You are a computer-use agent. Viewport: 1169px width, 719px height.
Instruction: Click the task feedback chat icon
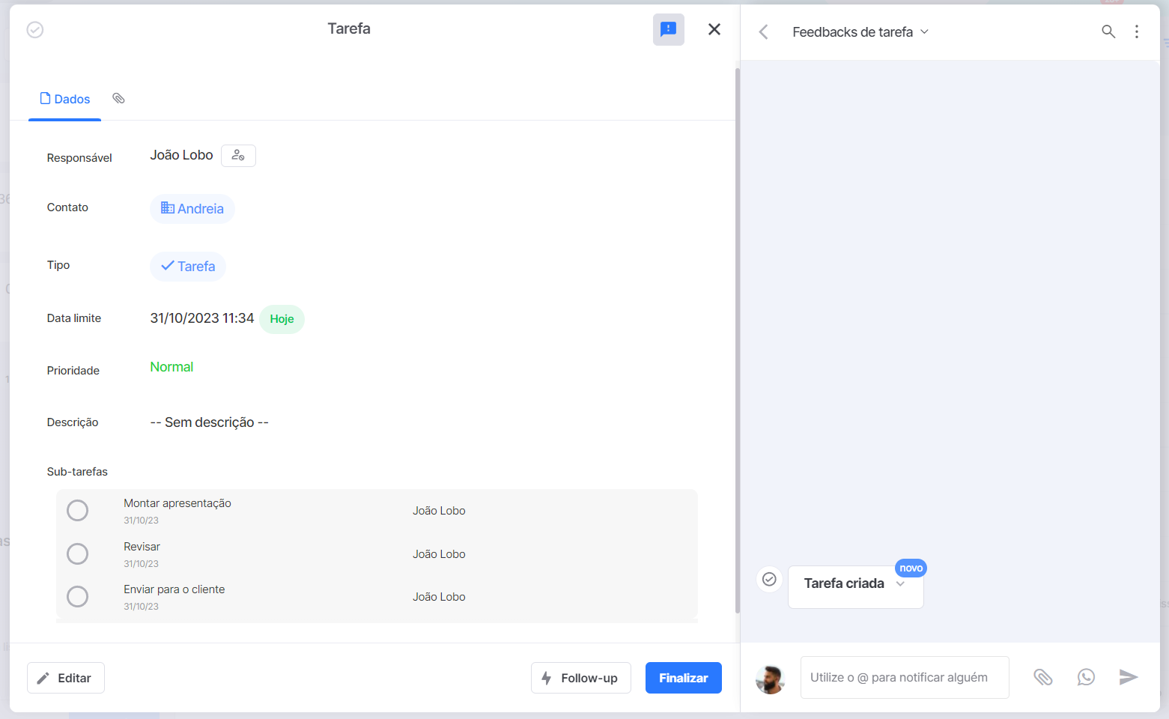coord(668,30)
